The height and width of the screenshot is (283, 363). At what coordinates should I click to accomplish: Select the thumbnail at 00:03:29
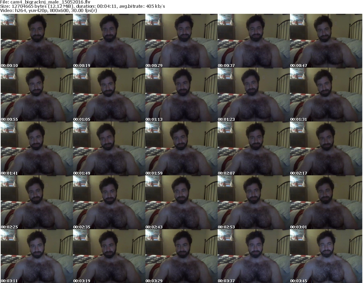coord(181,256)
